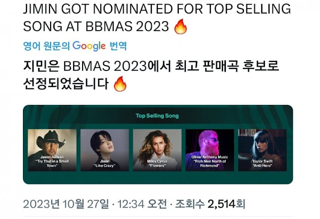Open the Taylor Swift Anti-Hero thumbnail
The image size is (320, 219).
click(262, 150)
